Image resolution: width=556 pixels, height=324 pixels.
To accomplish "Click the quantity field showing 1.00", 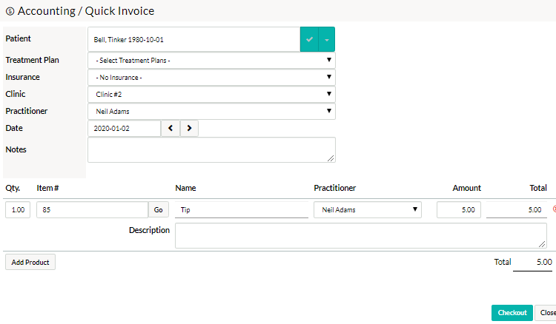I will (x=18, y=210).
